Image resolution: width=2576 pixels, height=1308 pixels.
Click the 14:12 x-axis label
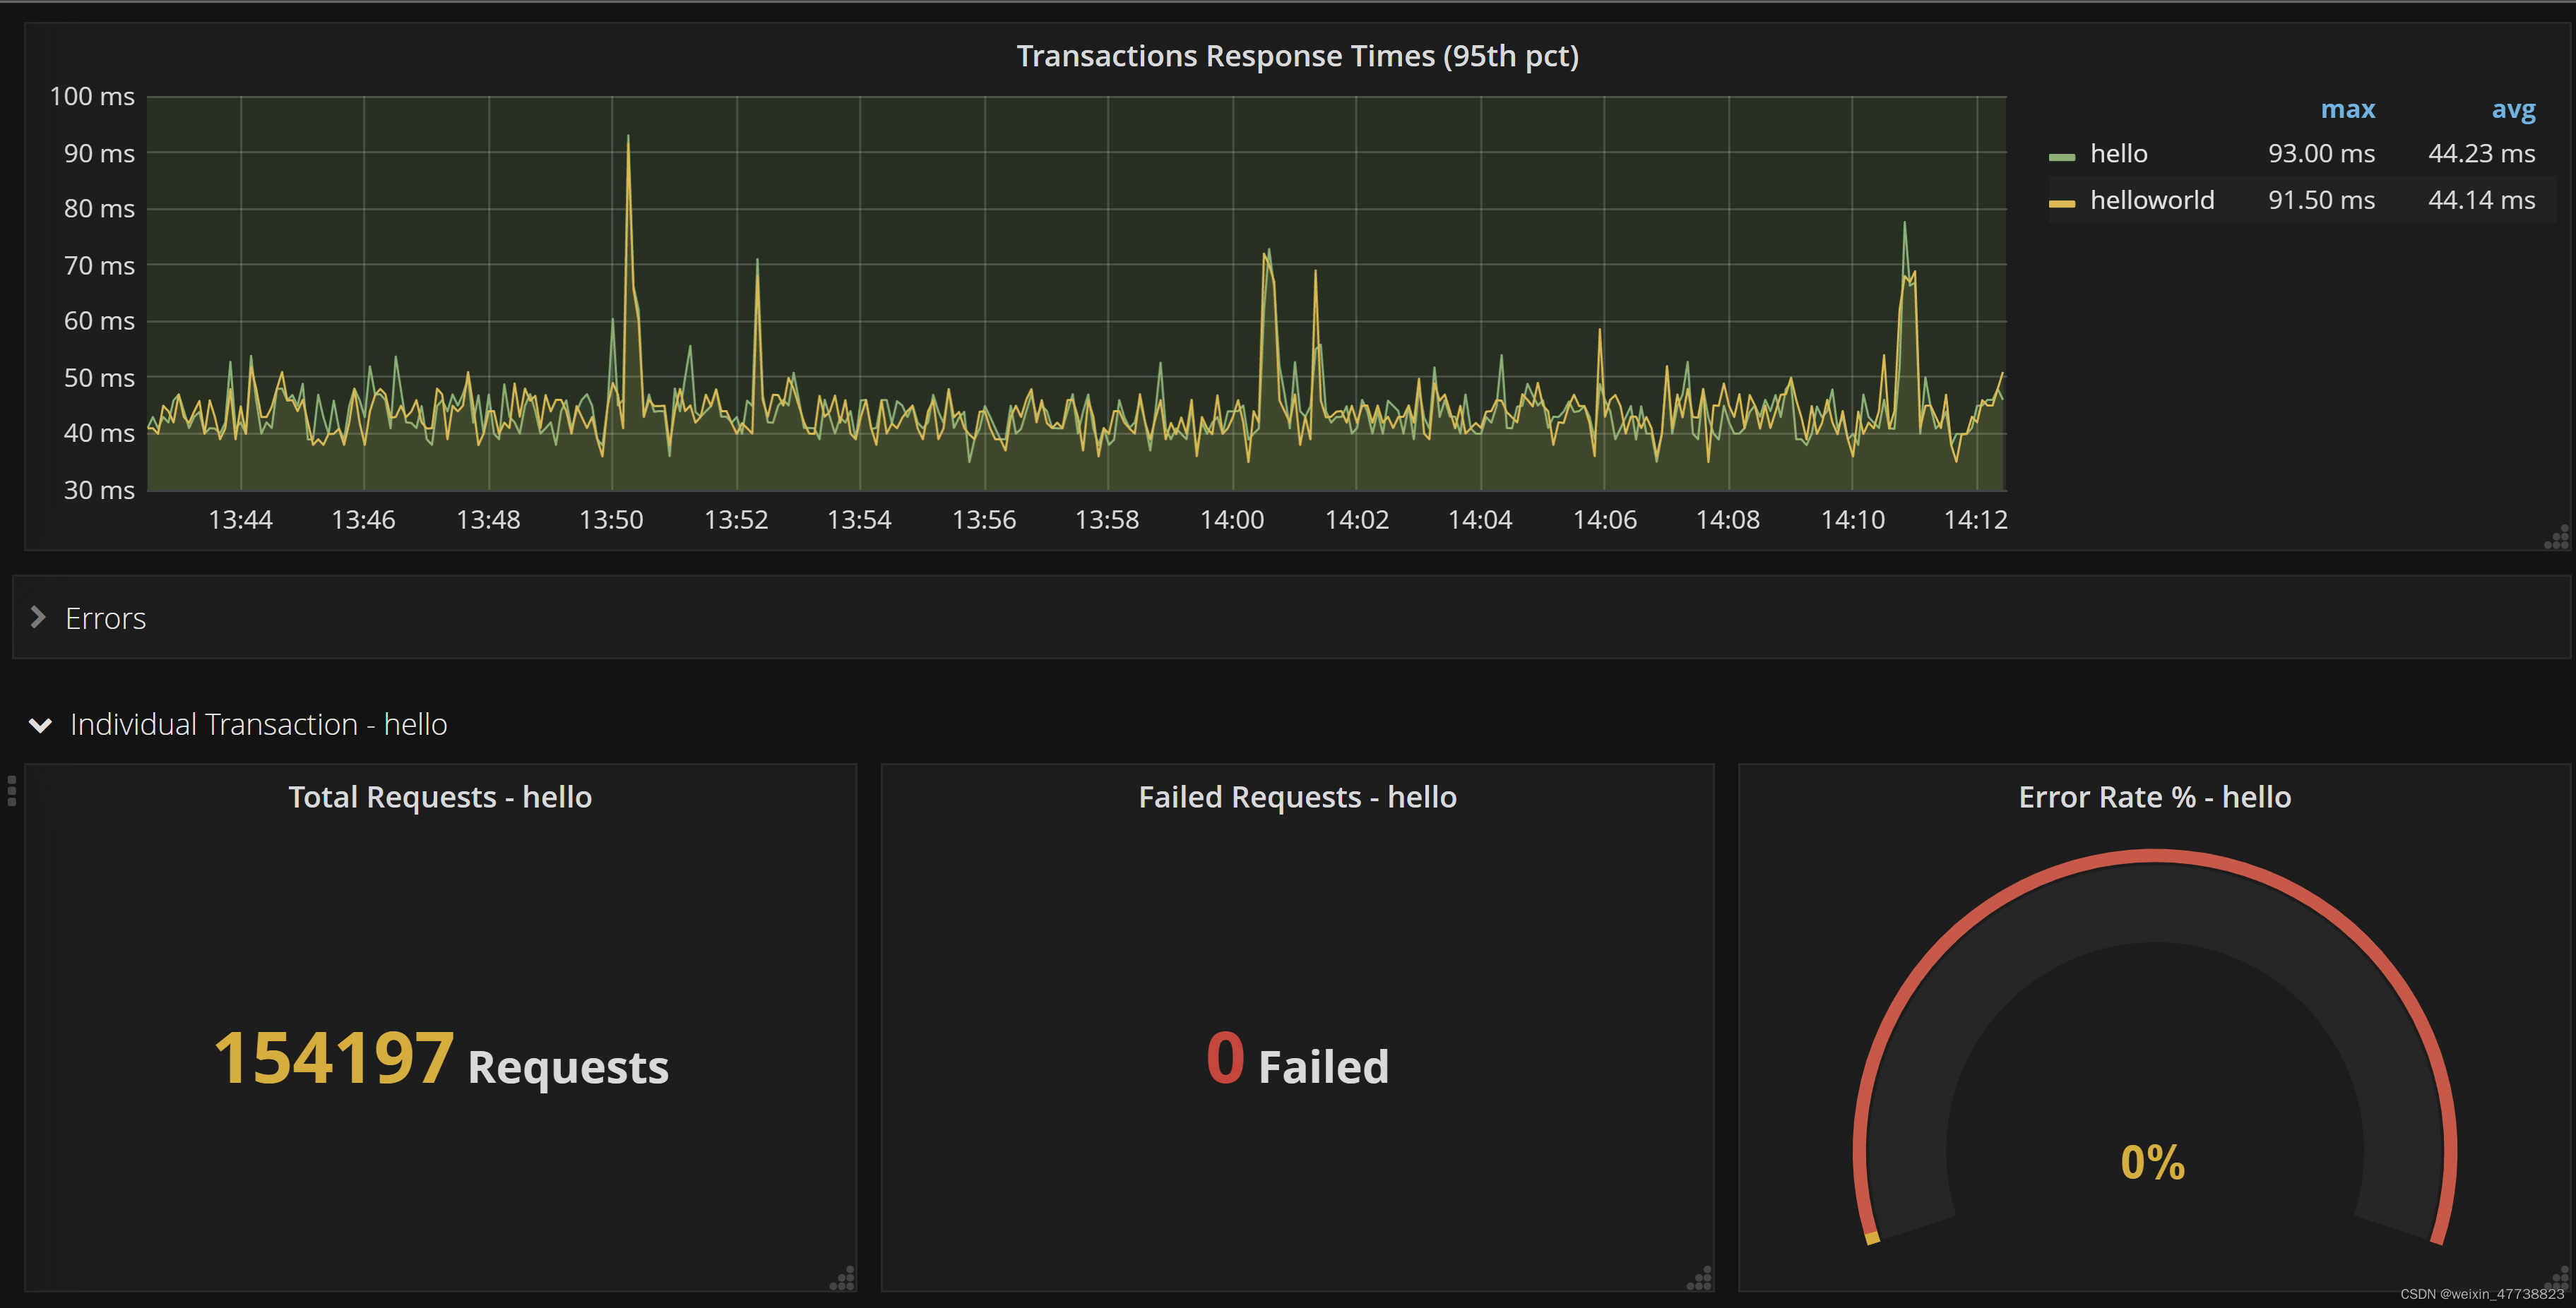(1975, 520)
